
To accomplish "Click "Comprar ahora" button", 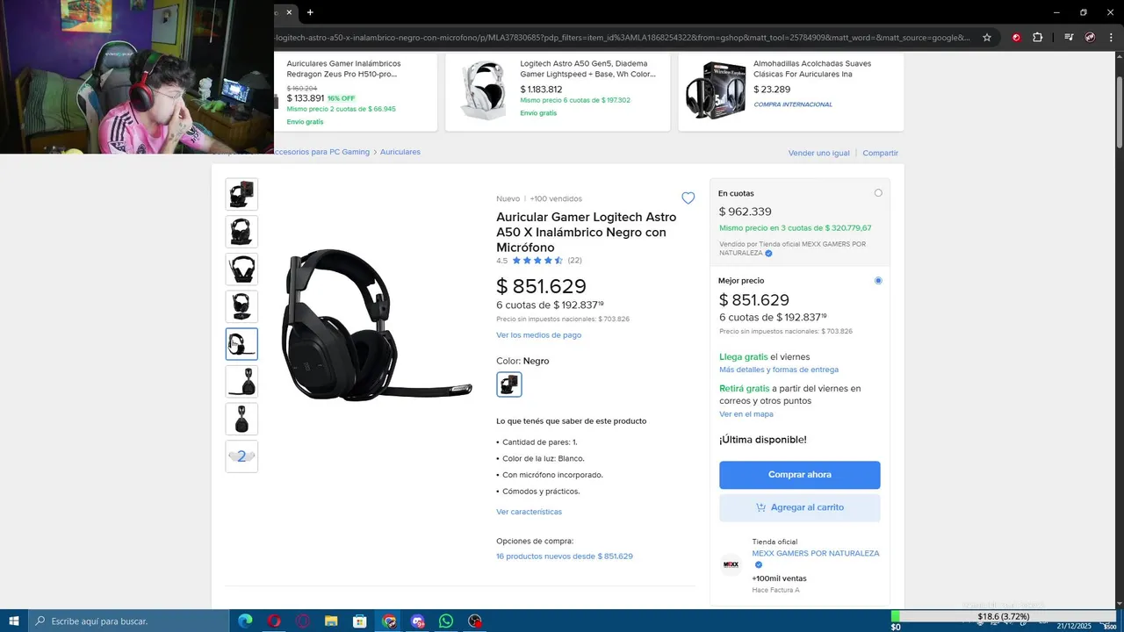I will coord(799,475).
